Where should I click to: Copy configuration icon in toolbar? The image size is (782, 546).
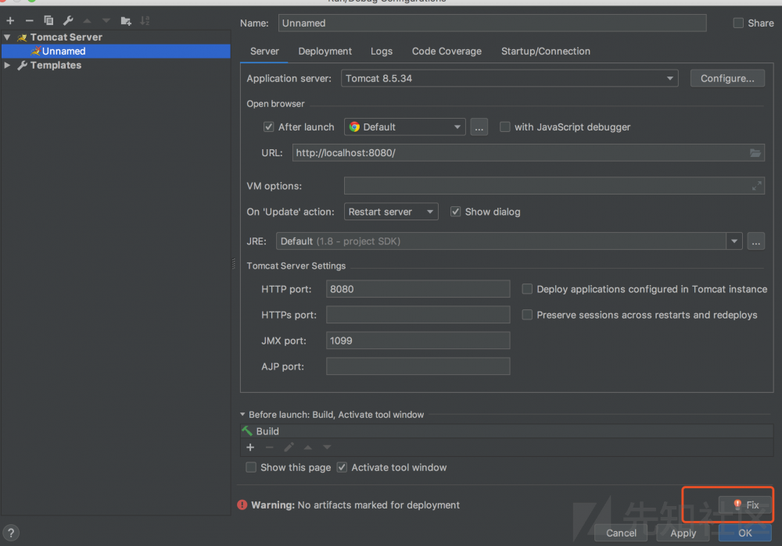[48, 20]
